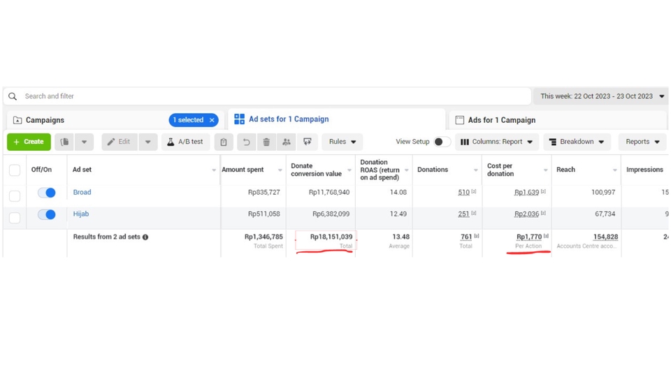Click the total spent Rp1,346,785
671x377 pixels.
(x=264, y=237)
